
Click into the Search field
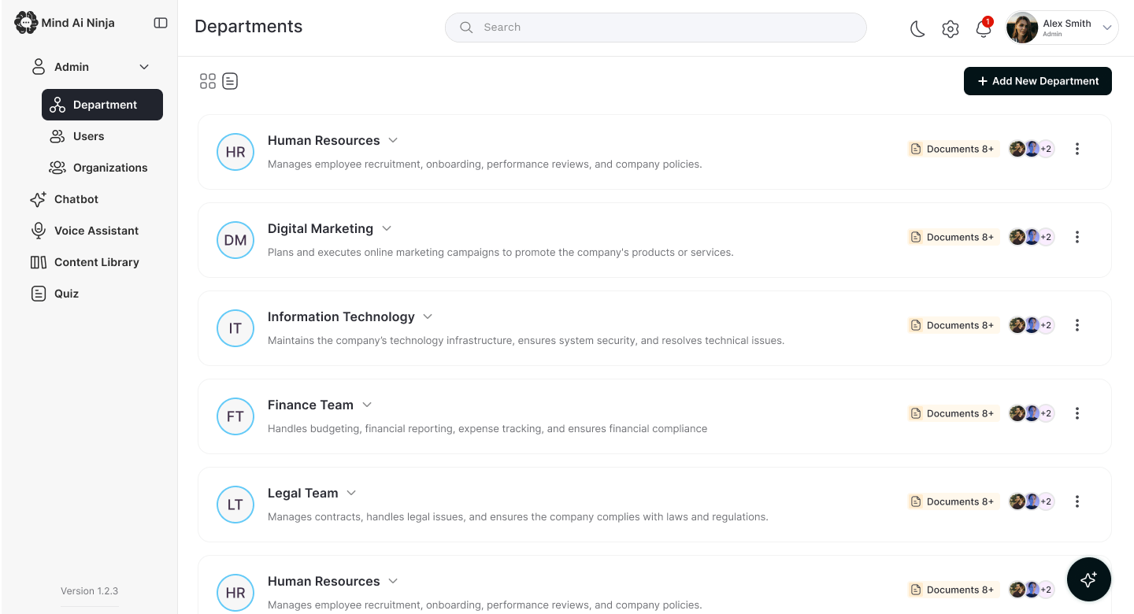pyautogui.click(x=655, y=27)
